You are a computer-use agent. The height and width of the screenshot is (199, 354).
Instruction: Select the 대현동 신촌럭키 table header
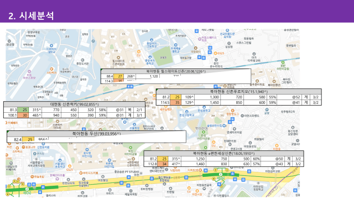(x=74, y=104)
